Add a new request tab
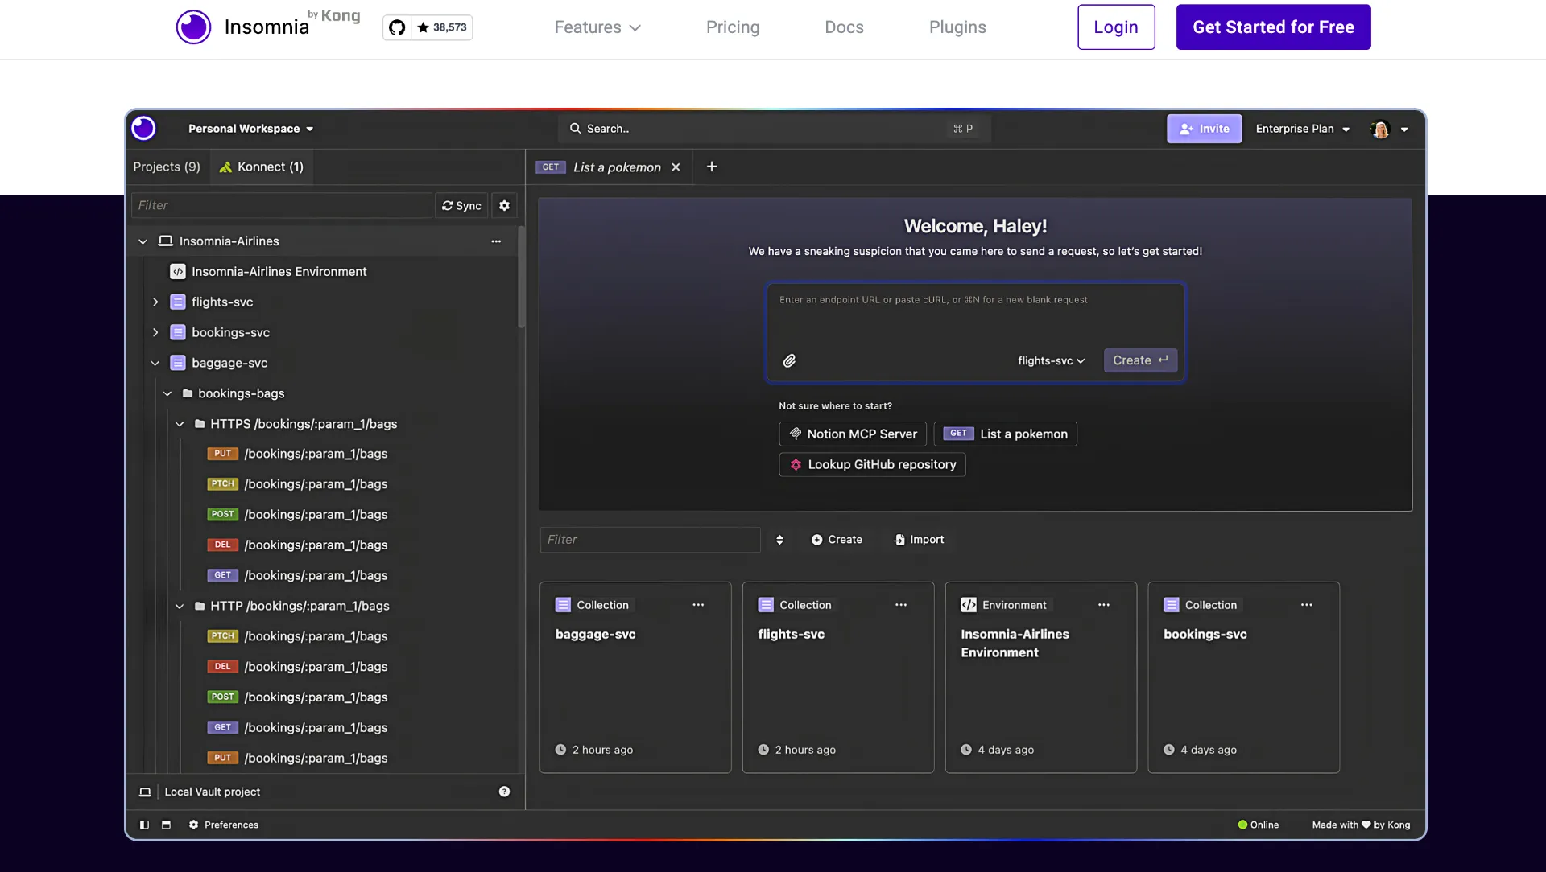1546x872 pixels. pos(712,167)
